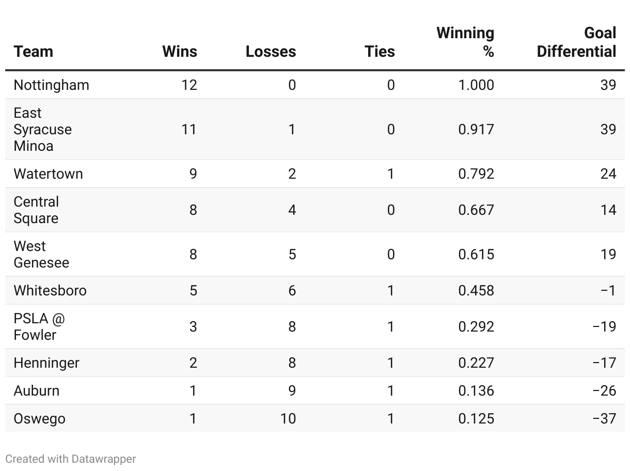Viewport: 630px width, 471px height.
Task: Click the Wins column header
Action: coord(179,52)
